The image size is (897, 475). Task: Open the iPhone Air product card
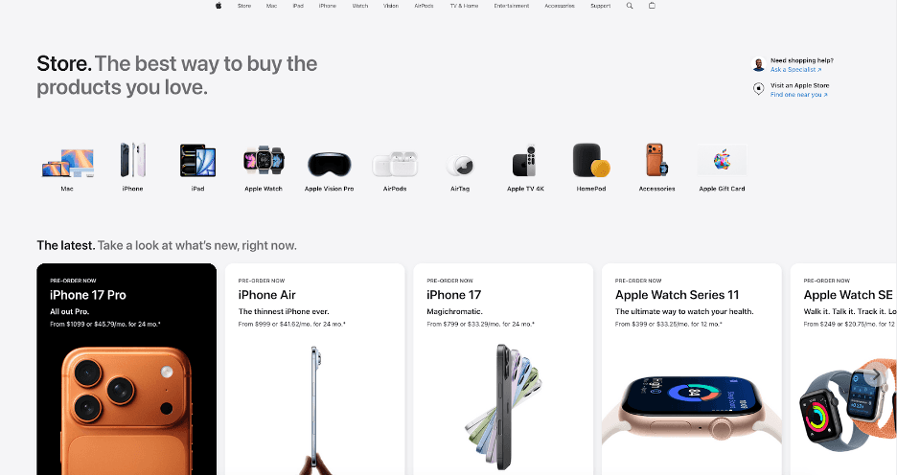pos(314,370)
